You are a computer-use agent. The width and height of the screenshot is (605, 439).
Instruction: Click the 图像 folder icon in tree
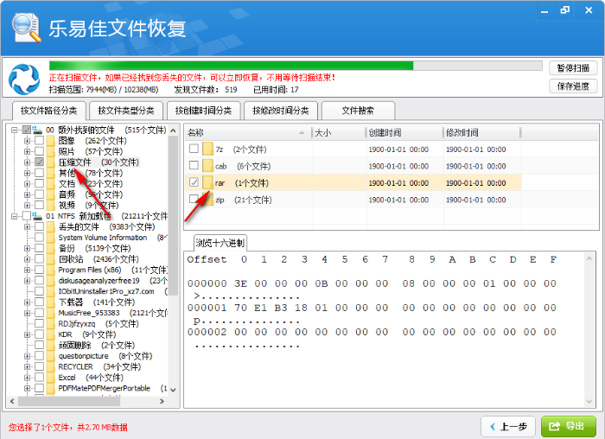coord(51,141)
